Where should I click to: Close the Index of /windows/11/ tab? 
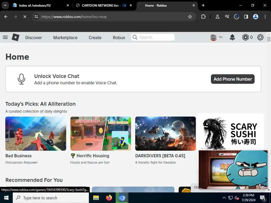[x=68, y=5]
